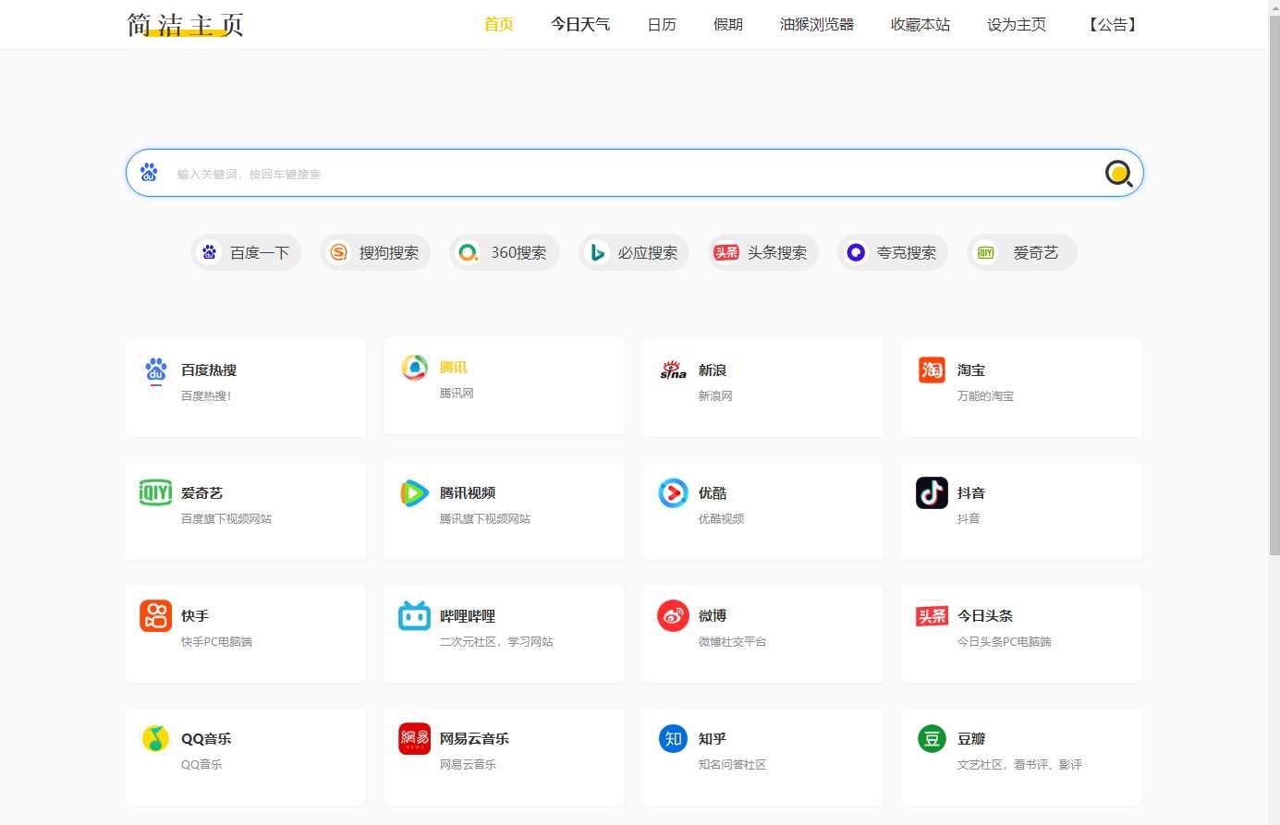Click the yellow magnifier search icon
This screenshot has width=1280, height=825.
pos(1118,173)
